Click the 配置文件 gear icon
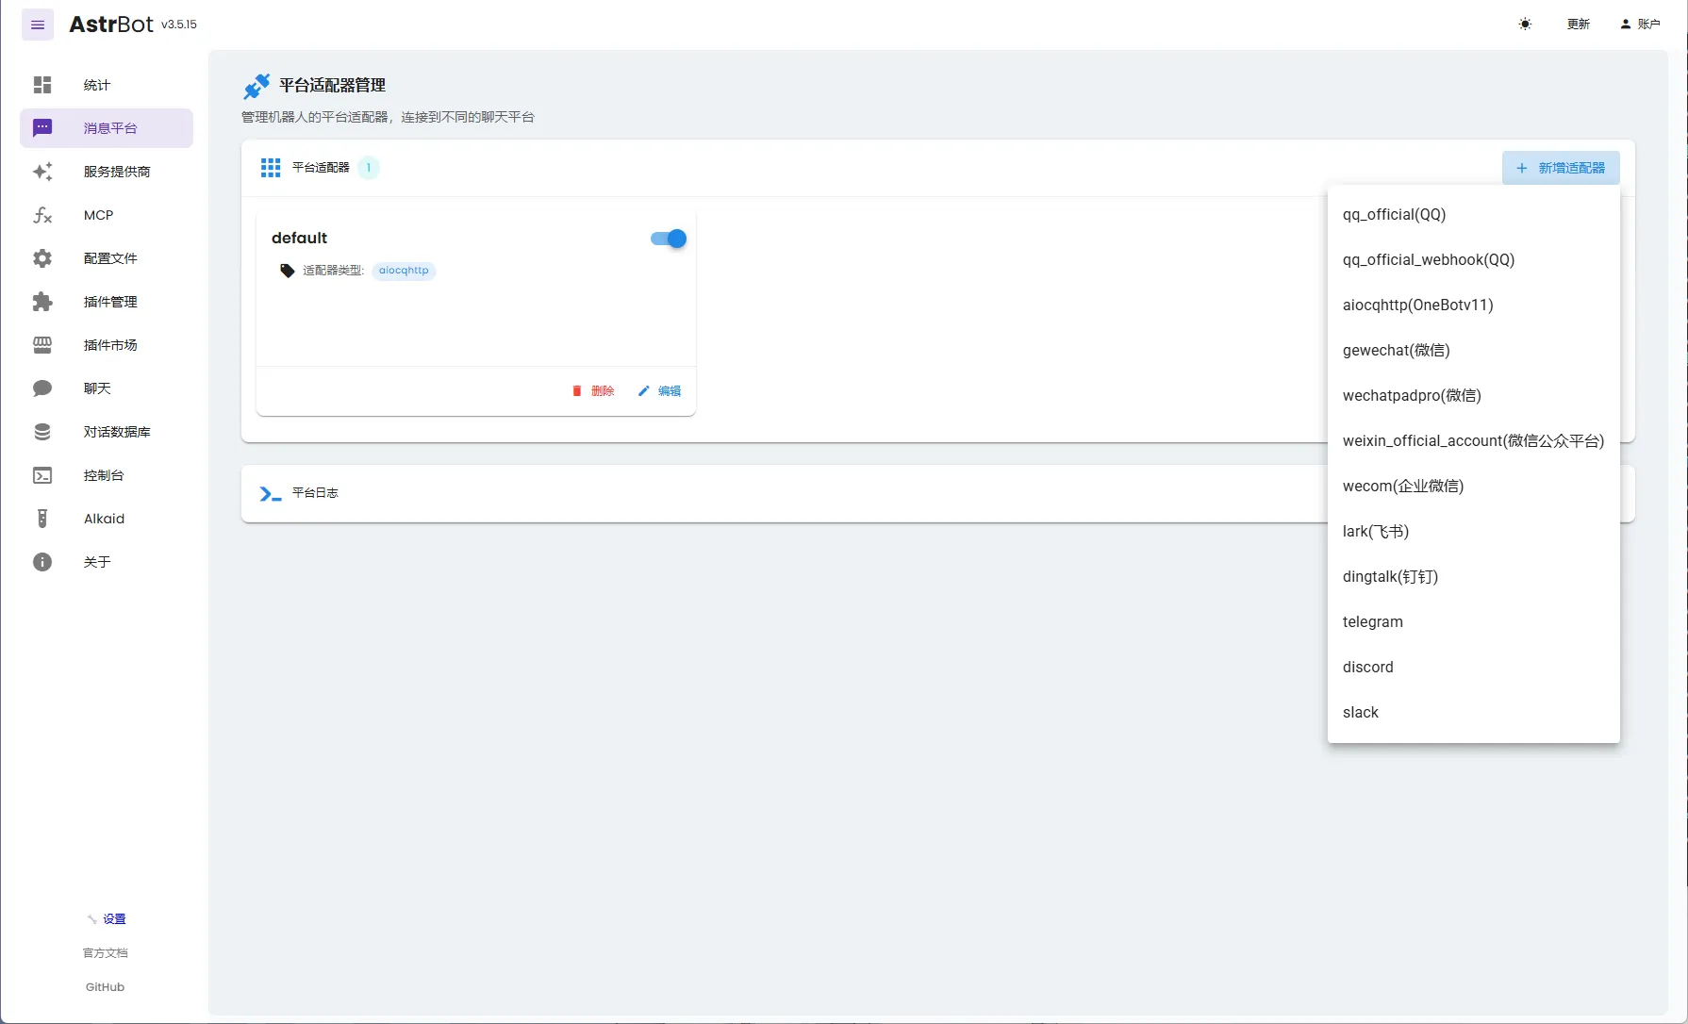 pos(42,258)
